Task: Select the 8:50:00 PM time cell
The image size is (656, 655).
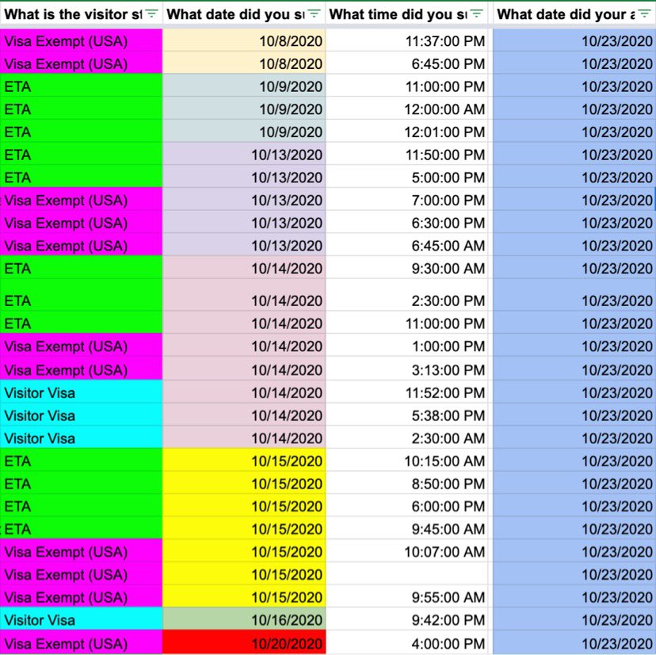Action: tap(406, 483)
